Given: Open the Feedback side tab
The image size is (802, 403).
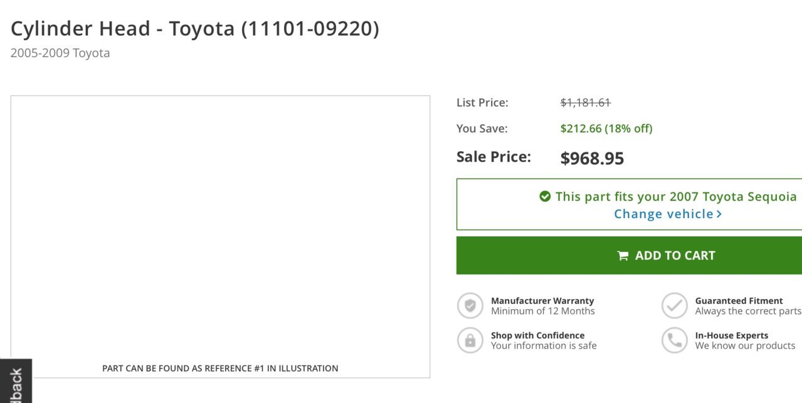Looking at the screenshot, I should click(x=16, y=381).
